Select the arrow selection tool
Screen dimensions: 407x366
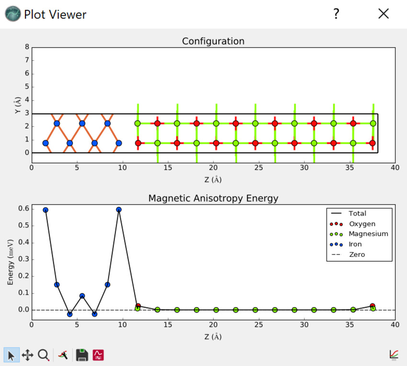11,355
